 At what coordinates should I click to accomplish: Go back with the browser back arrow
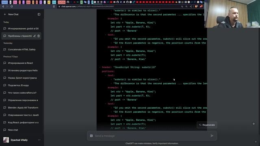coord(3,6)
